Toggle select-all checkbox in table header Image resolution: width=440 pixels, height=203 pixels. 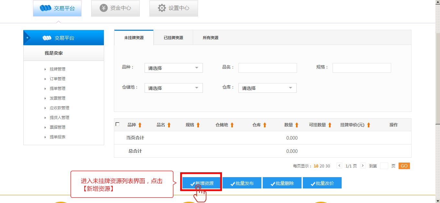[x=117, y=124]
